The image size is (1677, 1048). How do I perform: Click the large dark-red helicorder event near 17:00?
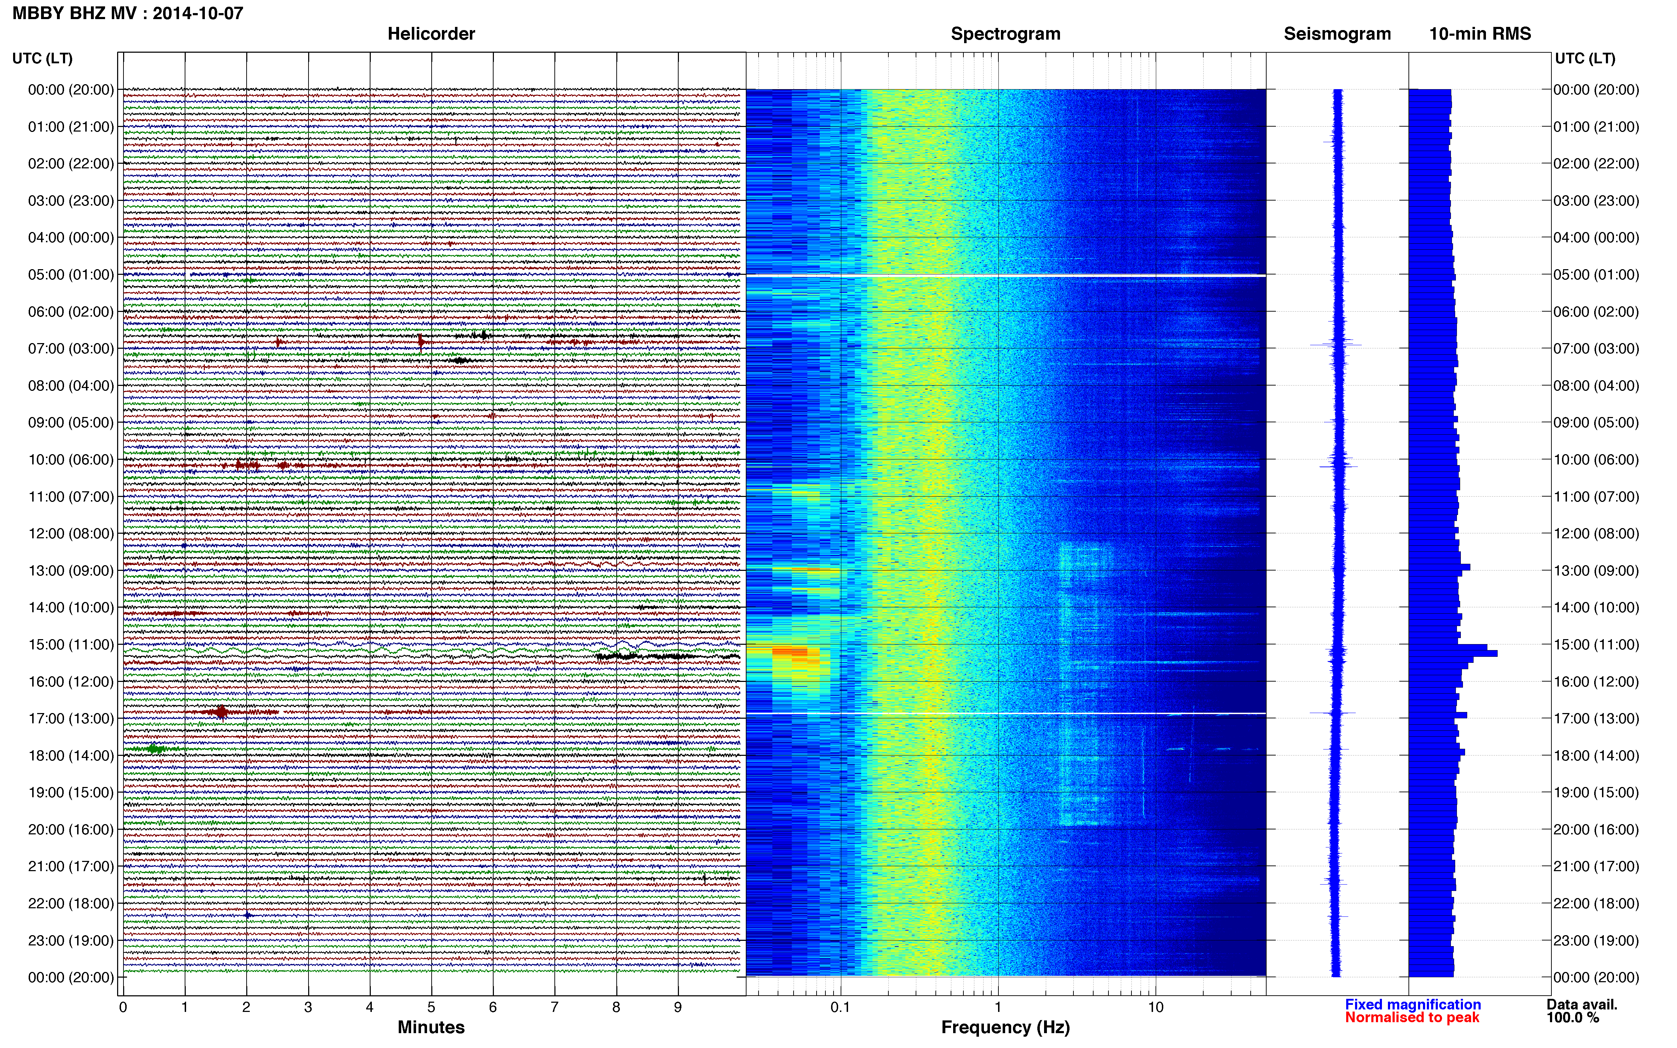point(221,712)
